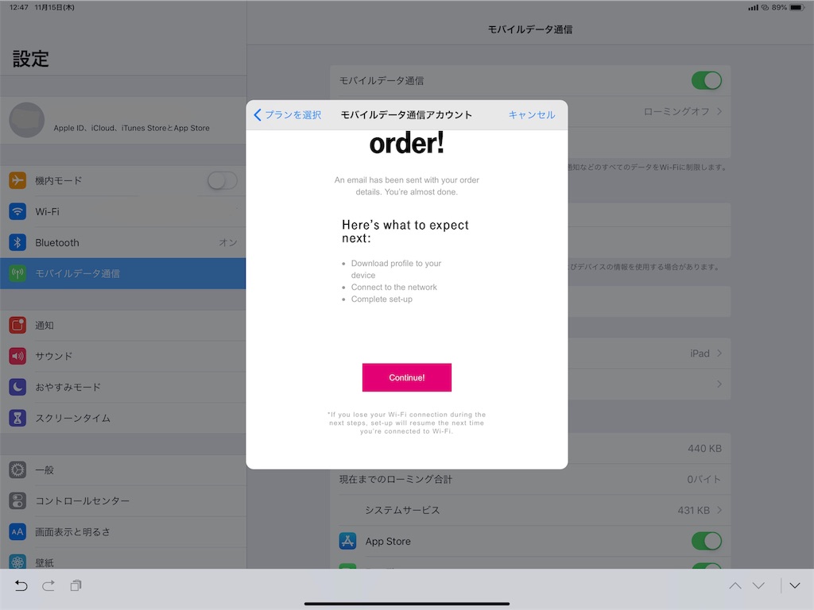This screenshot has width=814, height=610.
Task: Select モバイルデータ通信 in settings sidebar
Action: click(x=123, y=273)
